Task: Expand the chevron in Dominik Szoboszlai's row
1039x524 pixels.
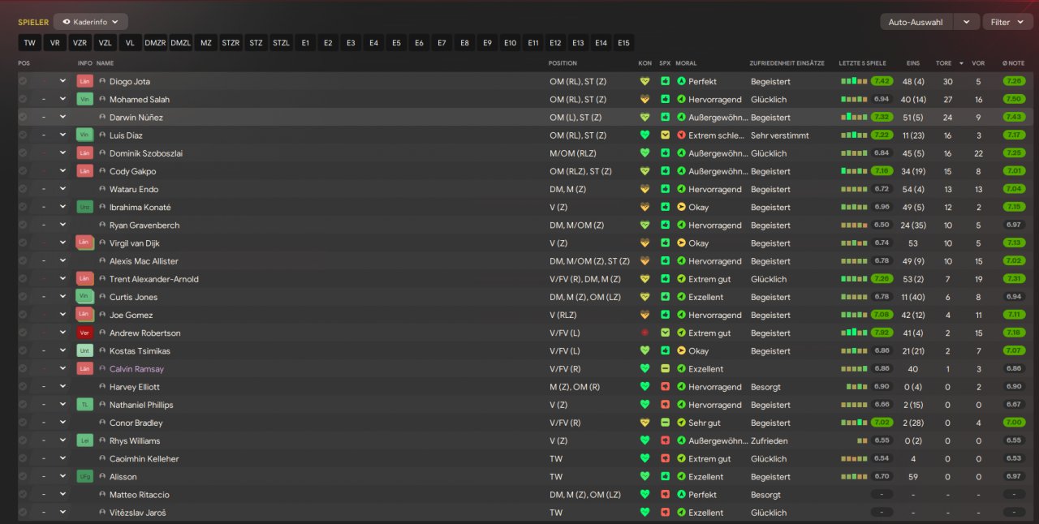Action: click(x=63, y=152)
